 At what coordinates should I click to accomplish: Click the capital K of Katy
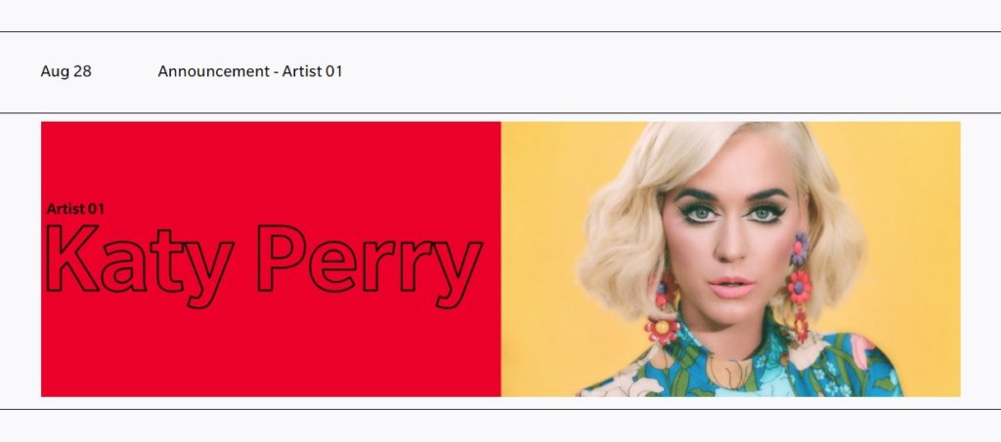click(x=71, y=258)
